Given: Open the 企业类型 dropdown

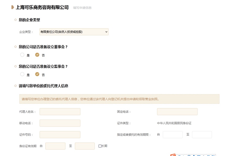Looking at the screenshot, I should click(x=74, y=32).
